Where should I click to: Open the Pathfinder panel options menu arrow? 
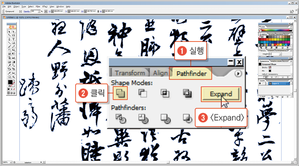238,73
